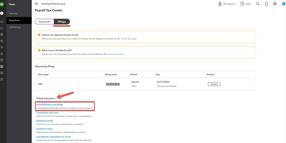Open the people icon in sidebar
The image size is (286, 143).
(2, 53)
